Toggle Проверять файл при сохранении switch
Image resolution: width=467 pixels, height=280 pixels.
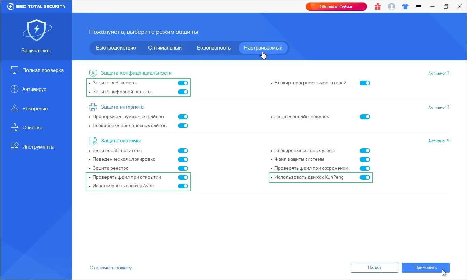tap(365, 168)
